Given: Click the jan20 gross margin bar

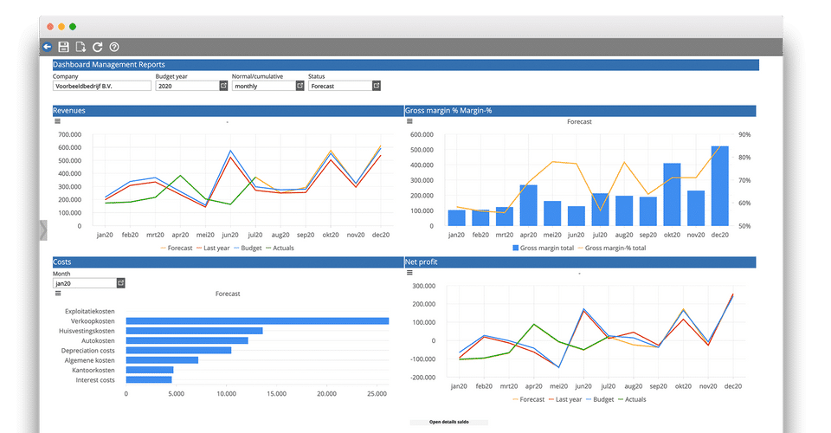Looking at the screenshot, I should click(456, 218).
